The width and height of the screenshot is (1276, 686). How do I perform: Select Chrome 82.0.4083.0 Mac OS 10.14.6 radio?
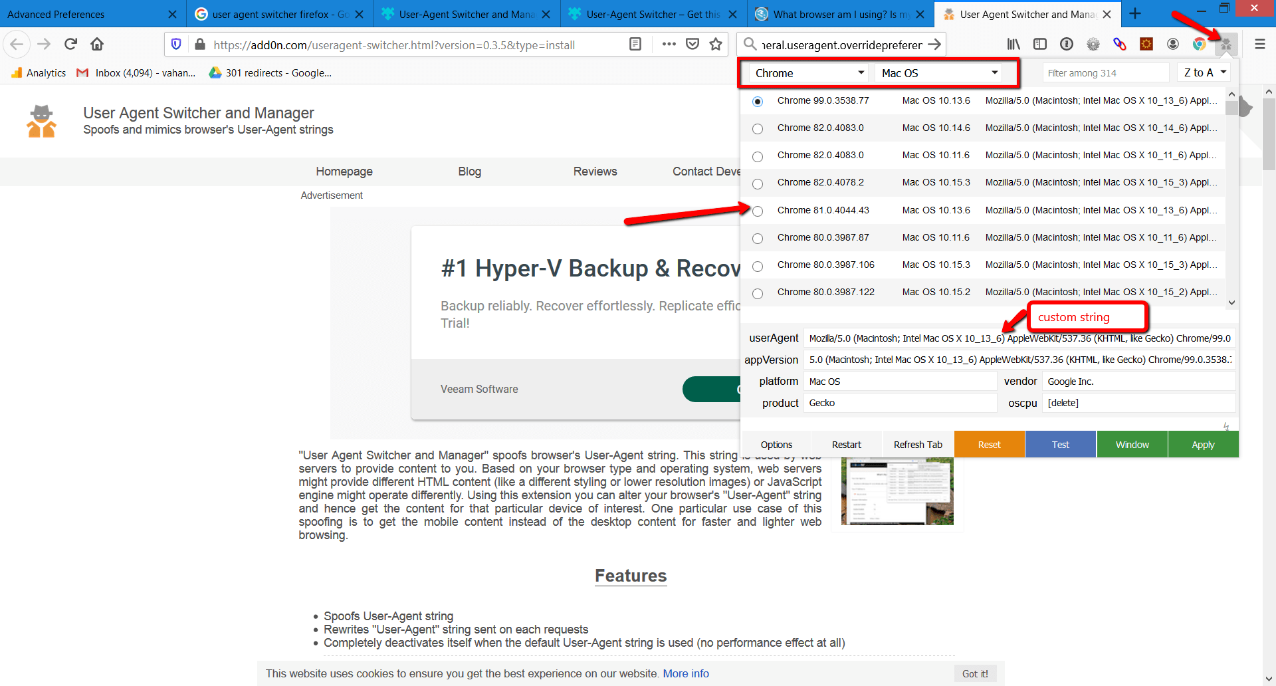758,129
